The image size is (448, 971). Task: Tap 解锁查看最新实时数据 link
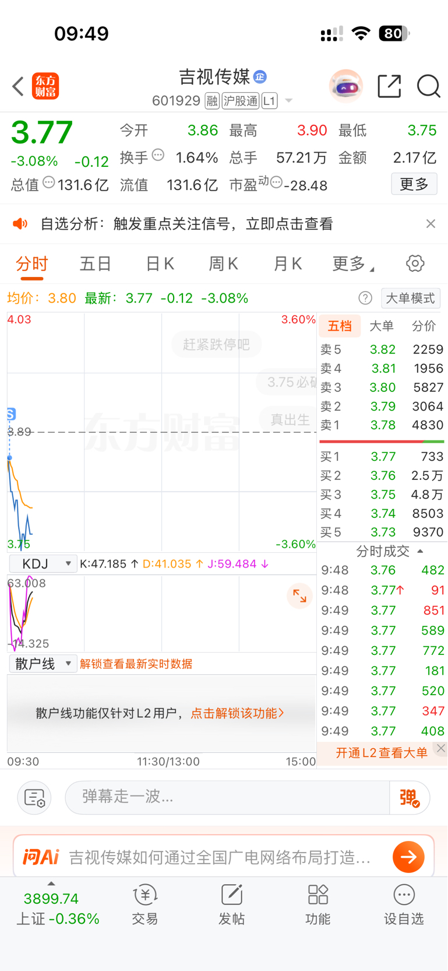point(136,664)
